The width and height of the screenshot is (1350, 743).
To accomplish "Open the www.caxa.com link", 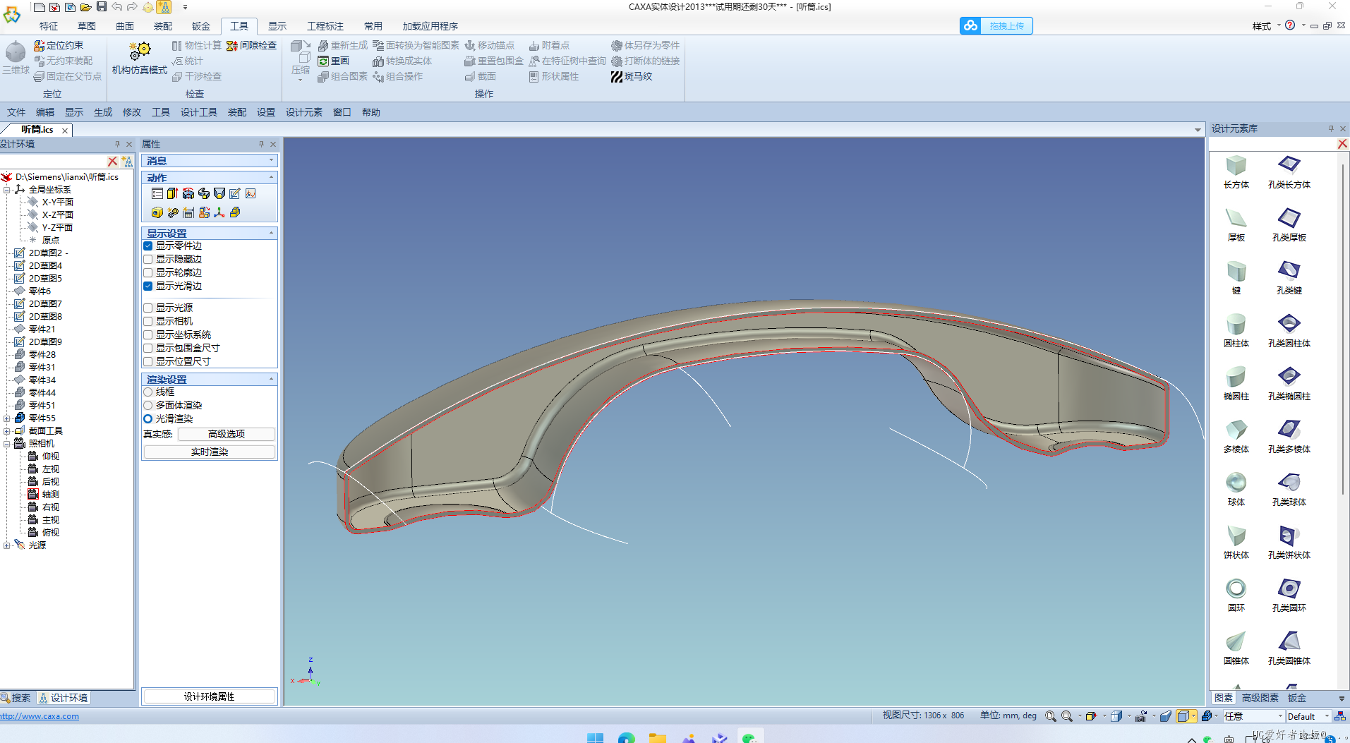I will pyautogui.click(x=40, y=716).
